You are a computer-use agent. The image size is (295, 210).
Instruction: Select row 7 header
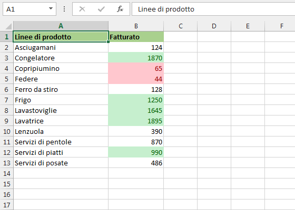click(6, 100)
